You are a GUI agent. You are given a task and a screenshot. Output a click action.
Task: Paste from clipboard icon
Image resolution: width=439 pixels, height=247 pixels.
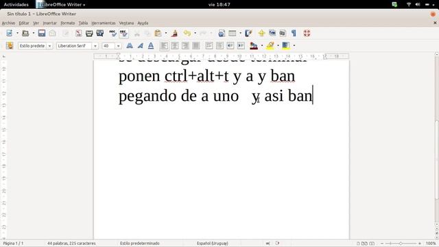point(158,33)
